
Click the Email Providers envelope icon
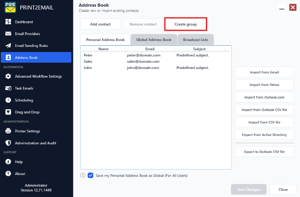tap(8, 33)
